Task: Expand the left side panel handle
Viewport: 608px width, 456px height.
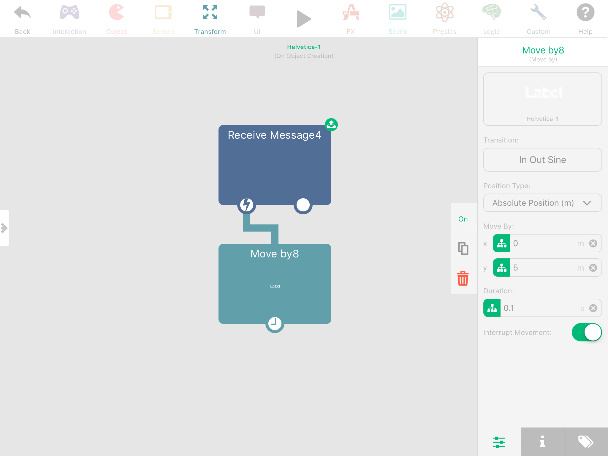Action: (4, 228)
